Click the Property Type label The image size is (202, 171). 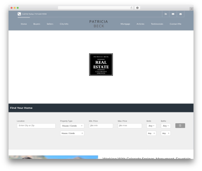coord(66,121)
